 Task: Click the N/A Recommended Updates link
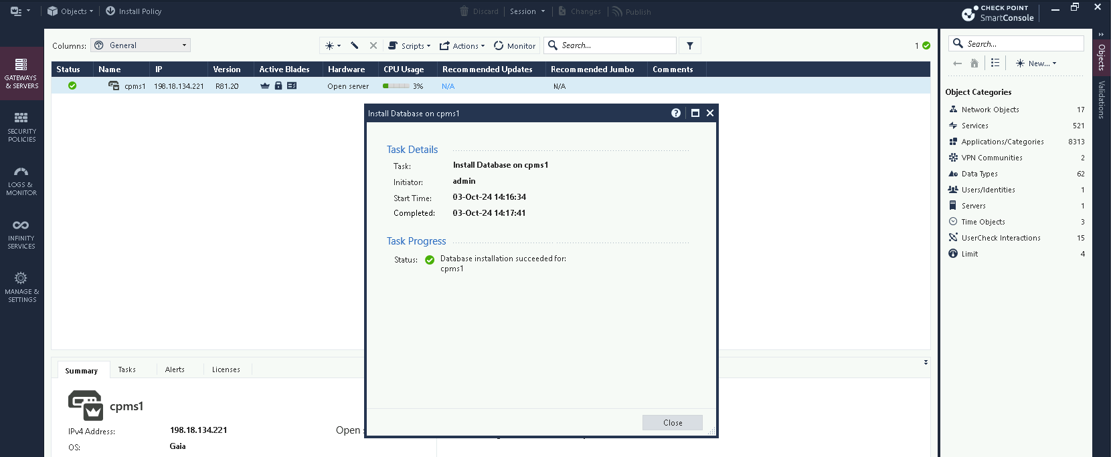pos(448,86)
